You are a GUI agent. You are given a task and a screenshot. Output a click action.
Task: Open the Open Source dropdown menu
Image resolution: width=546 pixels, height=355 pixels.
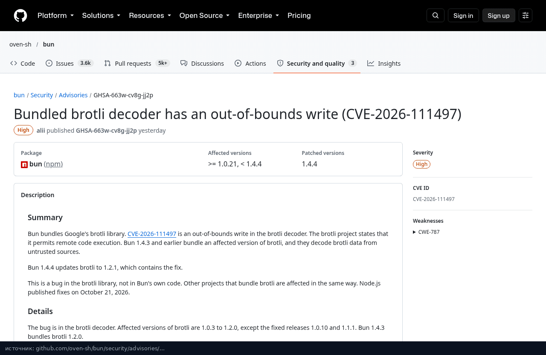click(204, 16)
